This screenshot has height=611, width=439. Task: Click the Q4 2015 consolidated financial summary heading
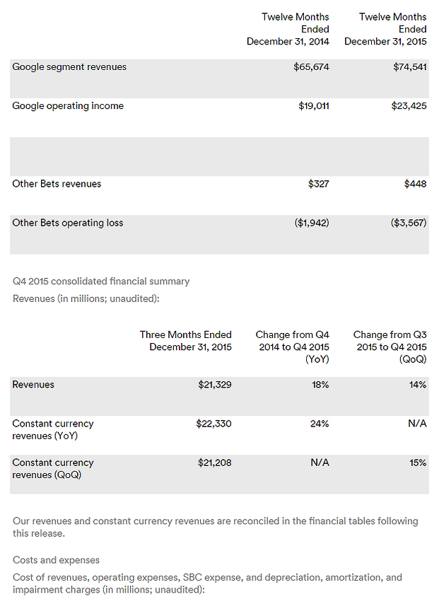tap(101, 281)
